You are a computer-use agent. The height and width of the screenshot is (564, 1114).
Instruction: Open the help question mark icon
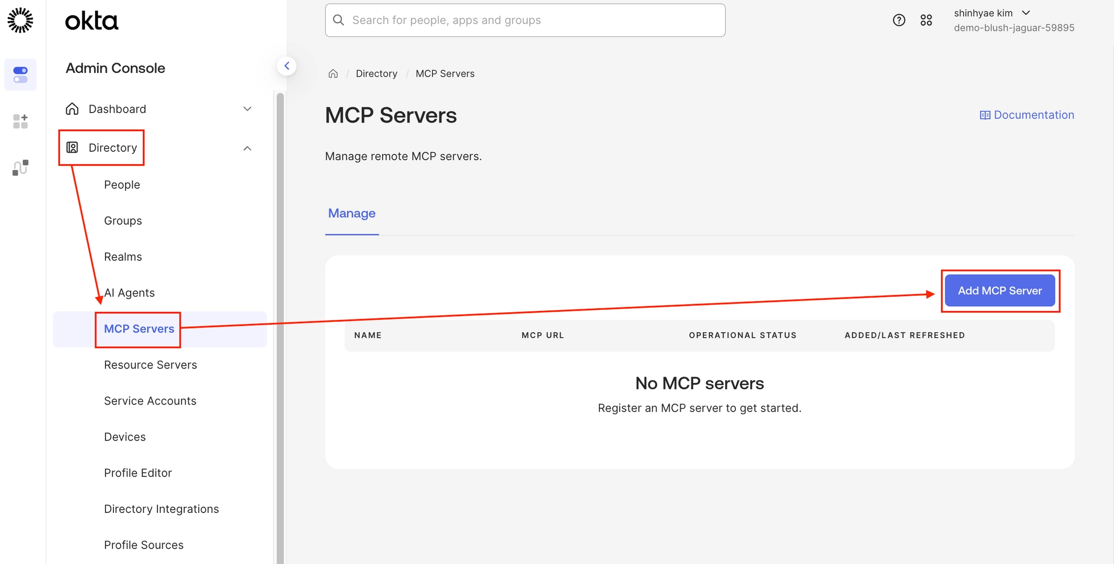[x=899, y=20]
